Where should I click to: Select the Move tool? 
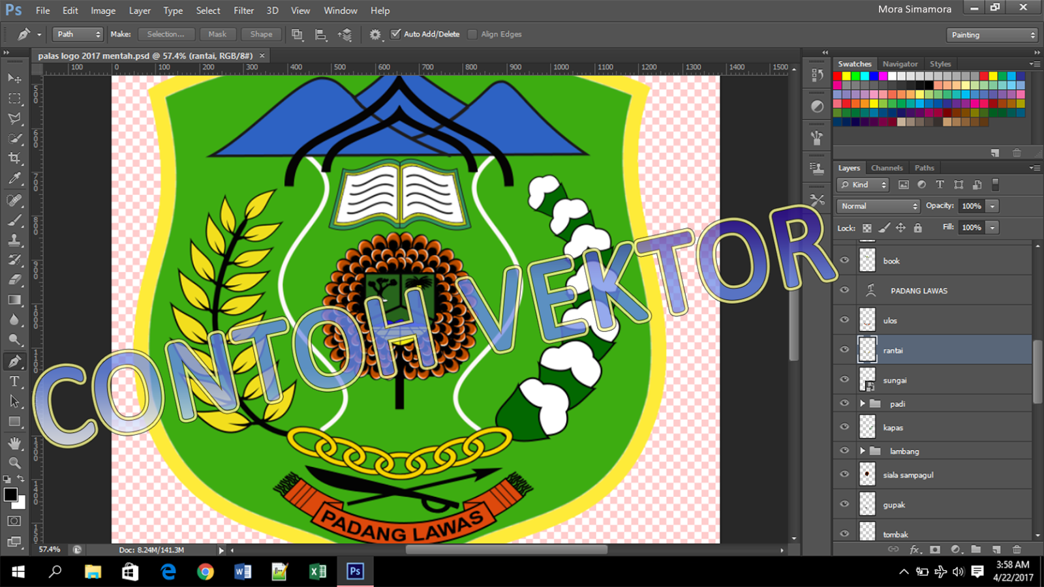coord(14,78)
